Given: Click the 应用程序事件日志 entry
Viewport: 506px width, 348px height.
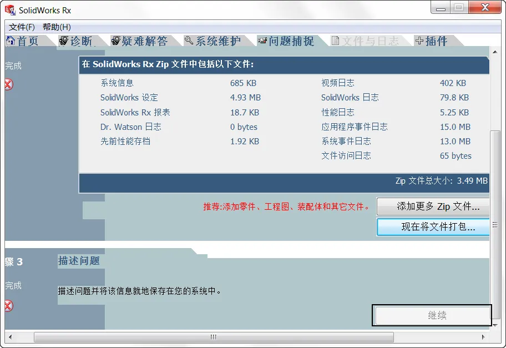Looking at the screenshot, I should tap(355, 127).
